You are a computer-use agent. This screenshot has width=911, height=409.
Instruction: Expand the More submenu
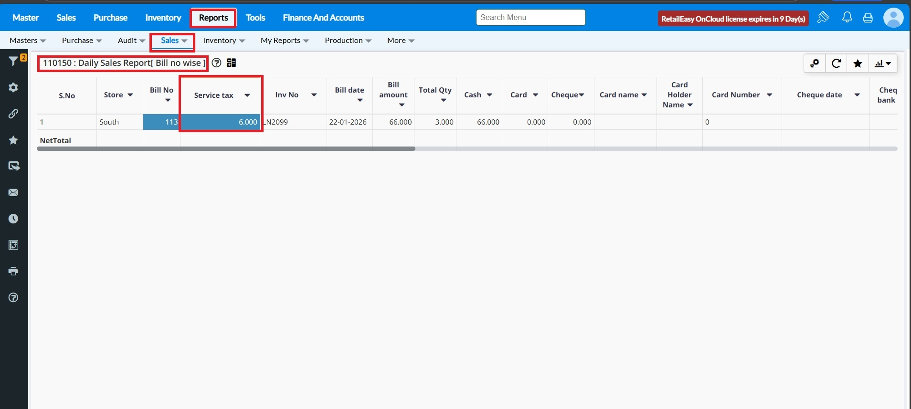(x=401, y=41)
